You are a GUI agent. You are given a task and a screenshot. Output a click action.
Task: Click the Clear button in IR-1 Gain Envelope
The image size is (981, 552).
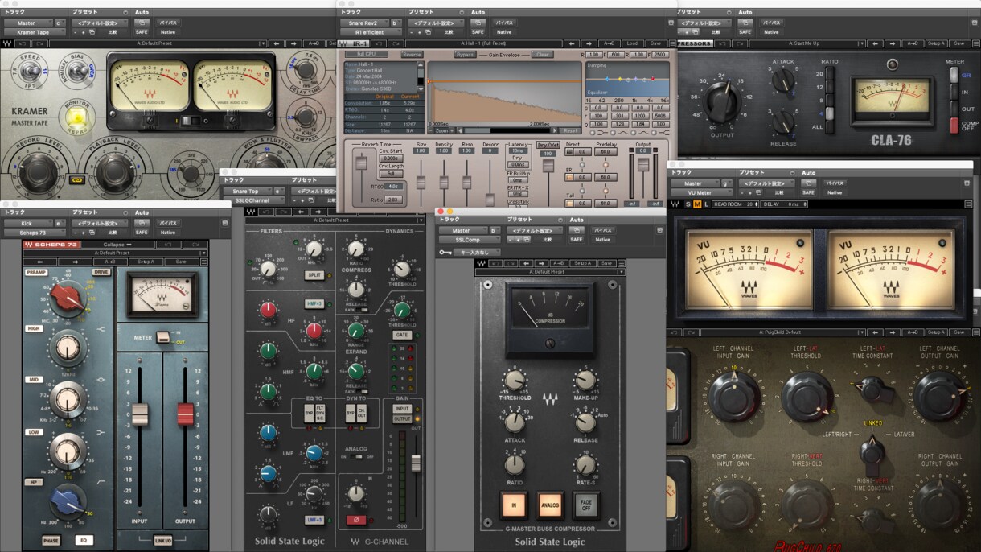pyautogui.click(x=542, y=55)
